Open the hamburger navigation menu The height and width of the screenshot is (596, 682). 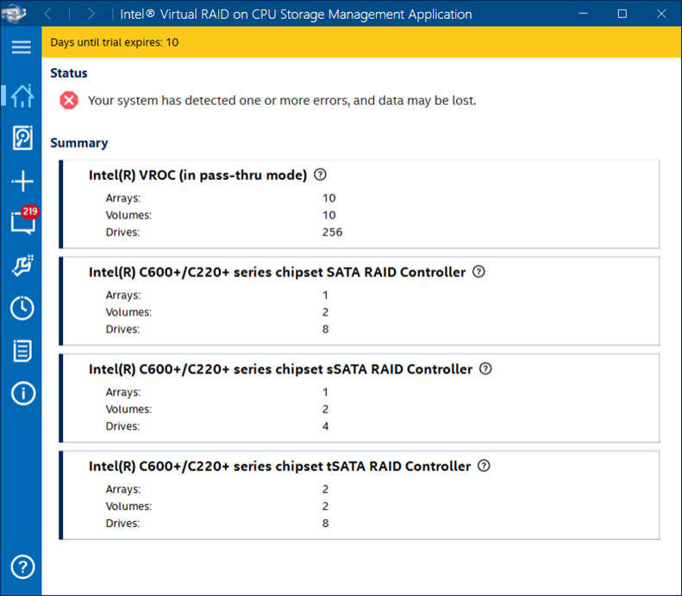[21, 47]
